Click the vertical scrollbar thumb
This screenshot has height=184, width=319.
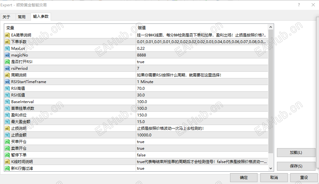(271, 91)
